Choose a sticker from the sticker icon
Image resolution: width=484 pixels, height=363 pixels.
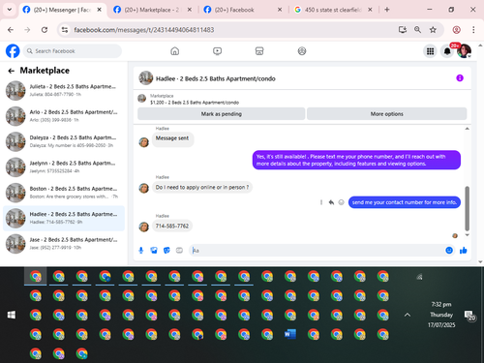tap(166, 251)
